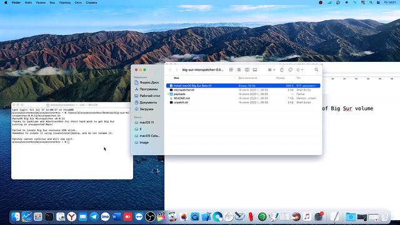Image resolution: width=400 pixels, height=225 pixels.
Task: Open Mail from the Dock
Action: point(83,217)
